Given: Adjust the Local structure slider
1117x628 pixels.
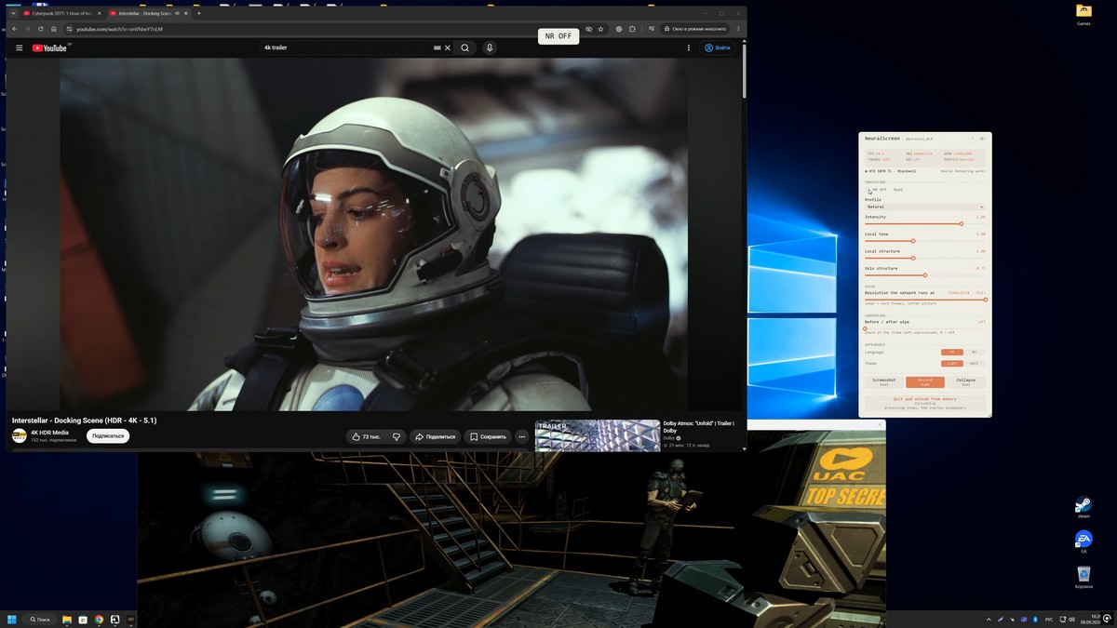Looking at the screenshot, I should [x=925, y=259].
